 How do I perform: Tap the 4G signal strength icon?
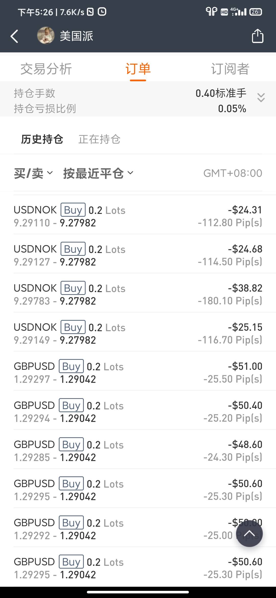[238, 11]
